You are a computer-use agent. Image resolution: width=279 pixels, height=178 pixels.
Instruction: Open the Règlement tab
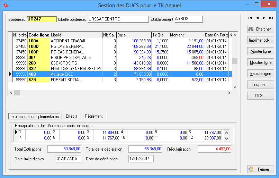tap(94, 116)
